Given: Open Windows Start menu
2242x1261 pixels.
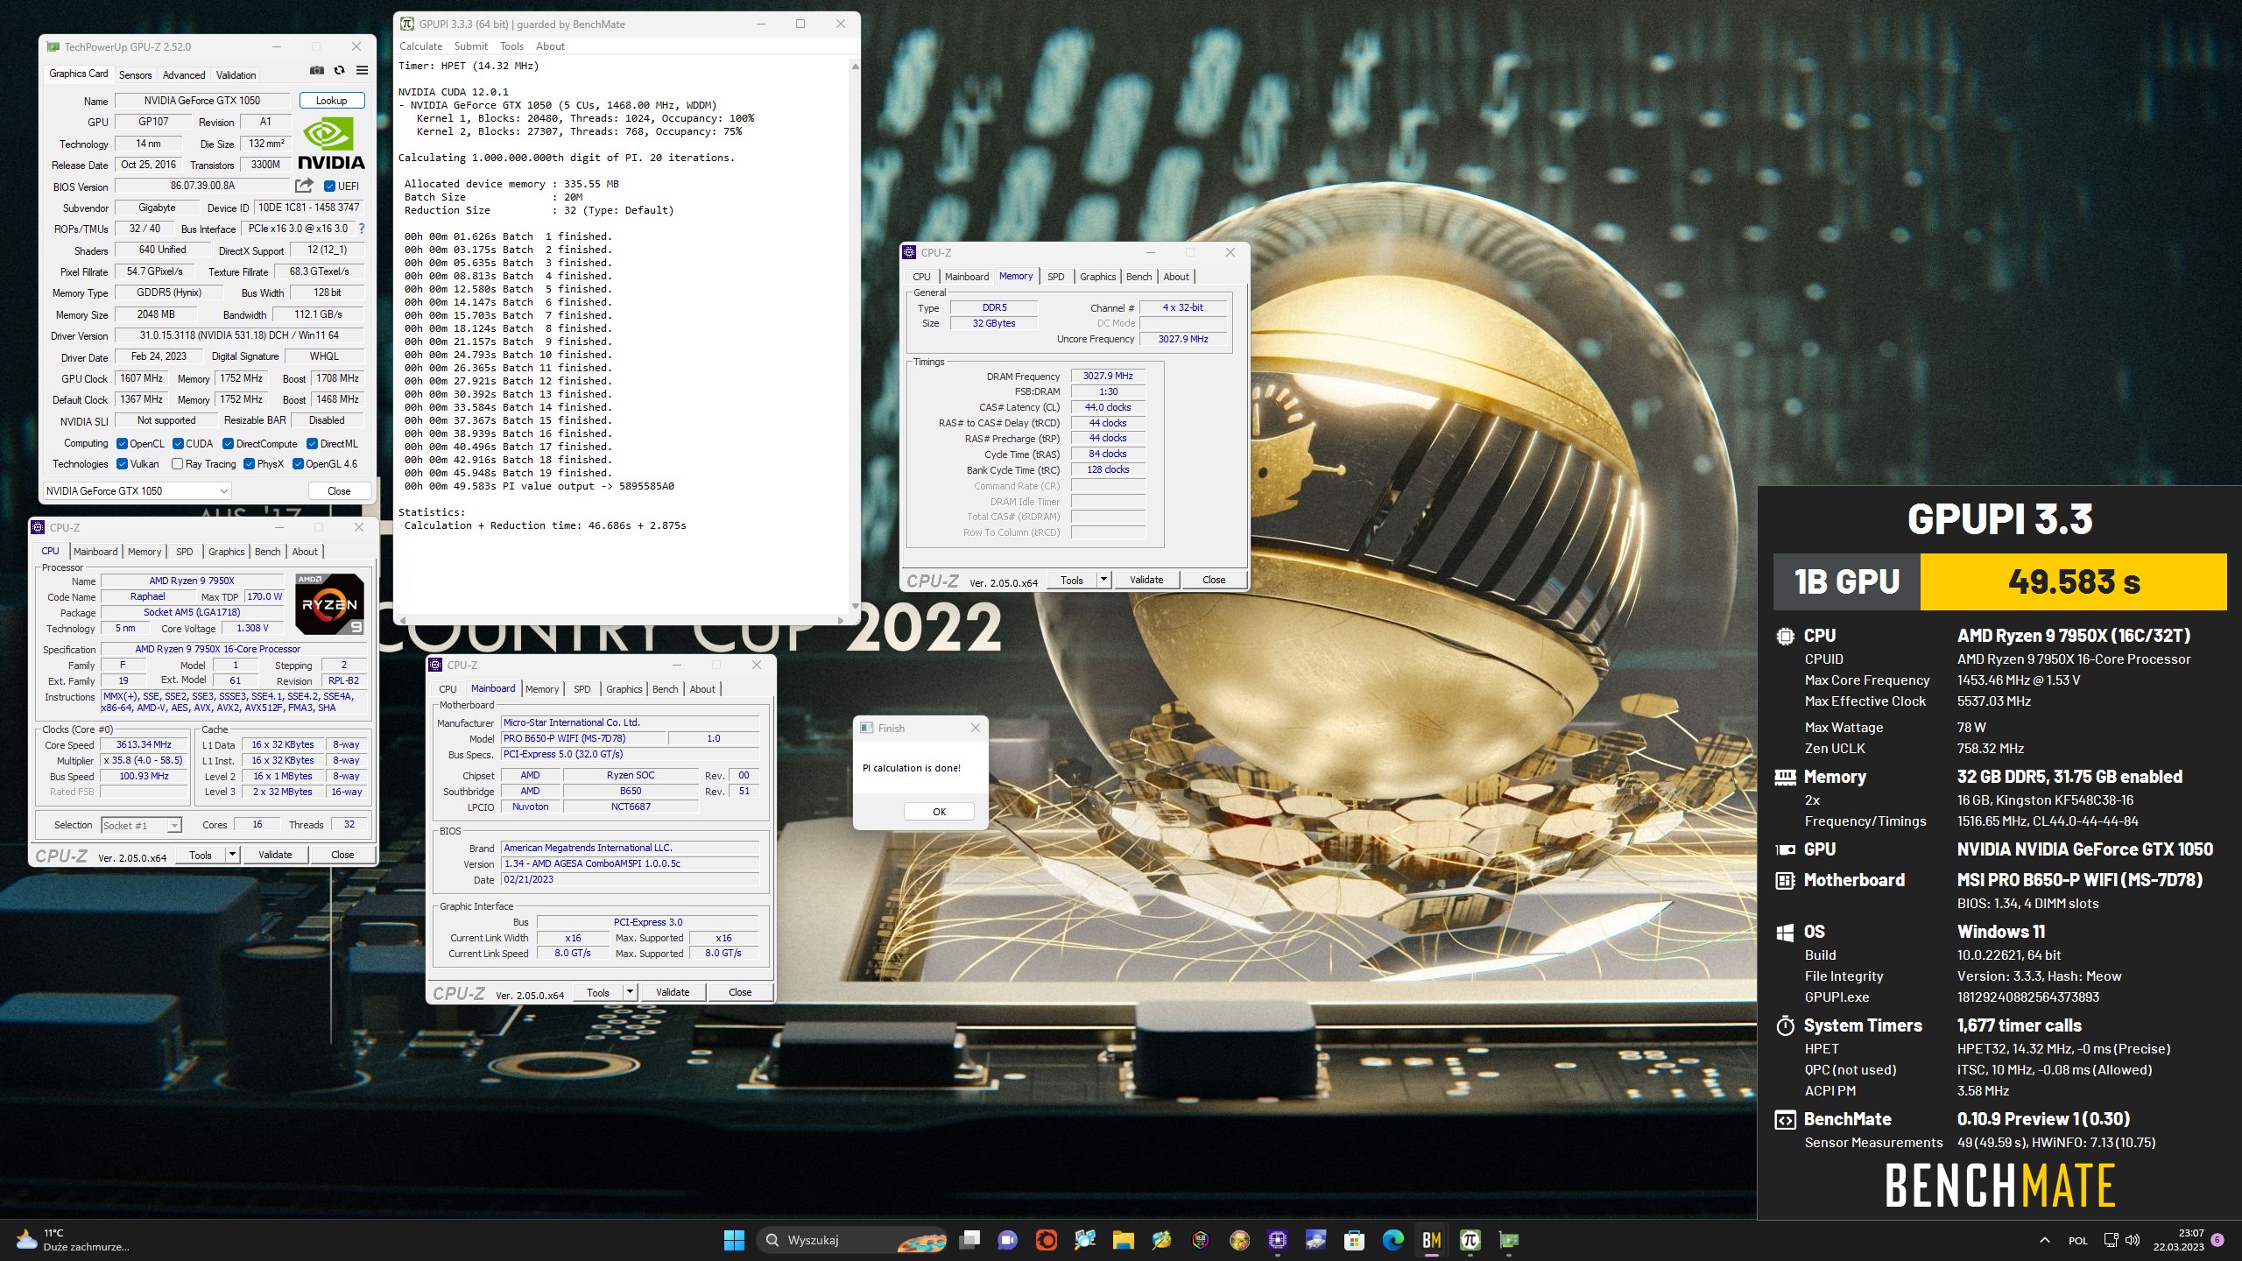Looking at the screenshot, I should point(734,1240).
